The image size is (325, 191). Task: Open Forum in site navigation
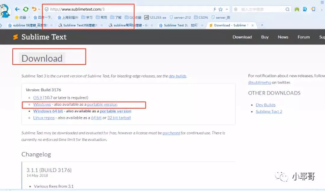click(x=304, y=37)
